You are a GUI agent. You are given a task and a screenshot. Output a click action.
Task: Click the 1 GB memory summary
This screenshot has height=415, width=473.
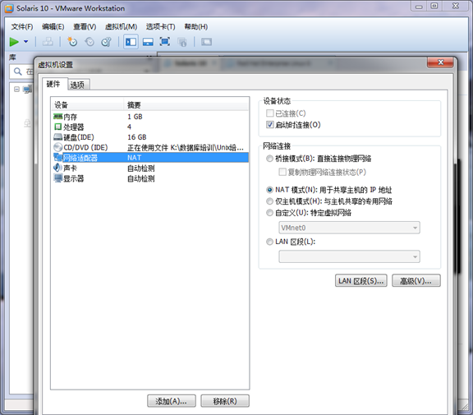[135, 117]
